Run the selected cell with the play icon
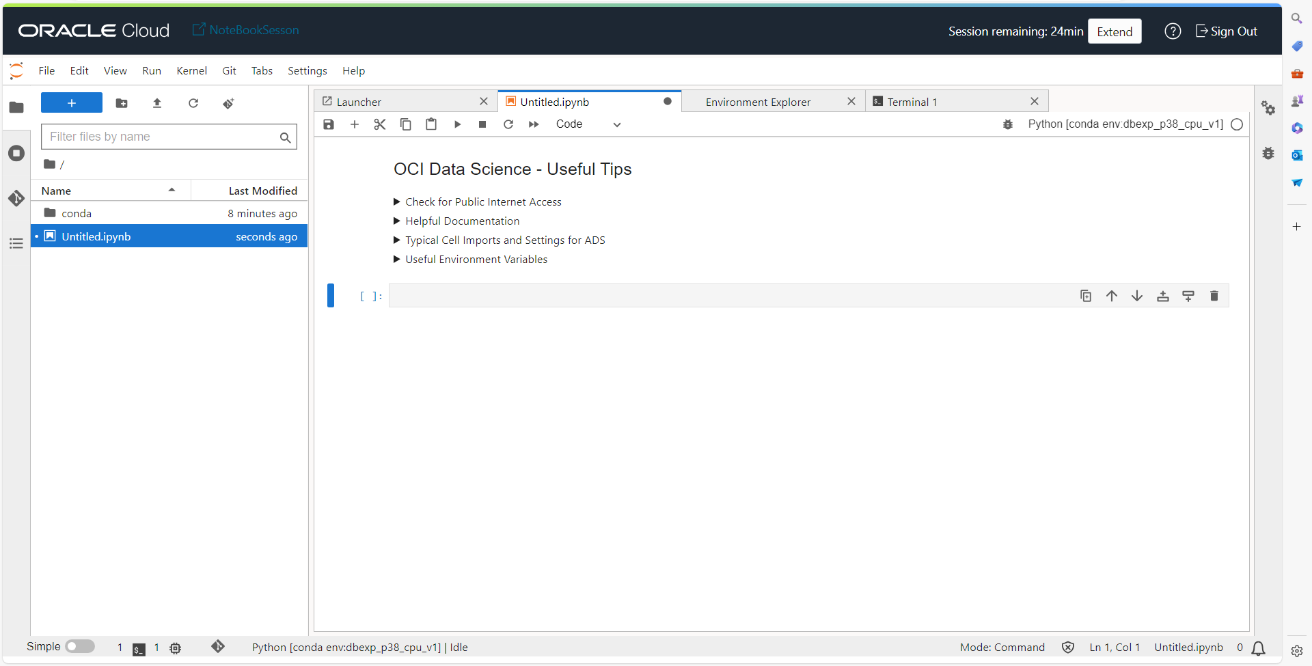 tap(457, 124)
